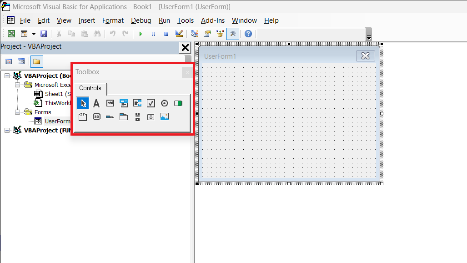Open the Tools menu
This screenshot has height=263, width=467.
coord(185,20)
